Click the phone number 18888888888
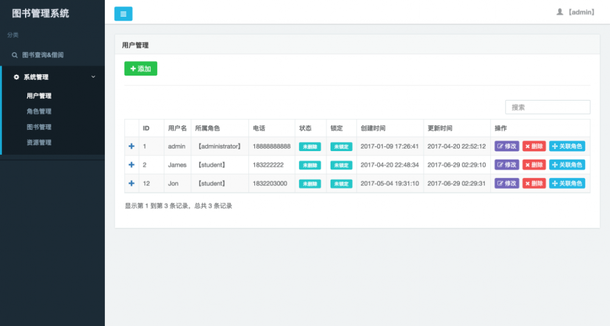 tap(271, 146)
